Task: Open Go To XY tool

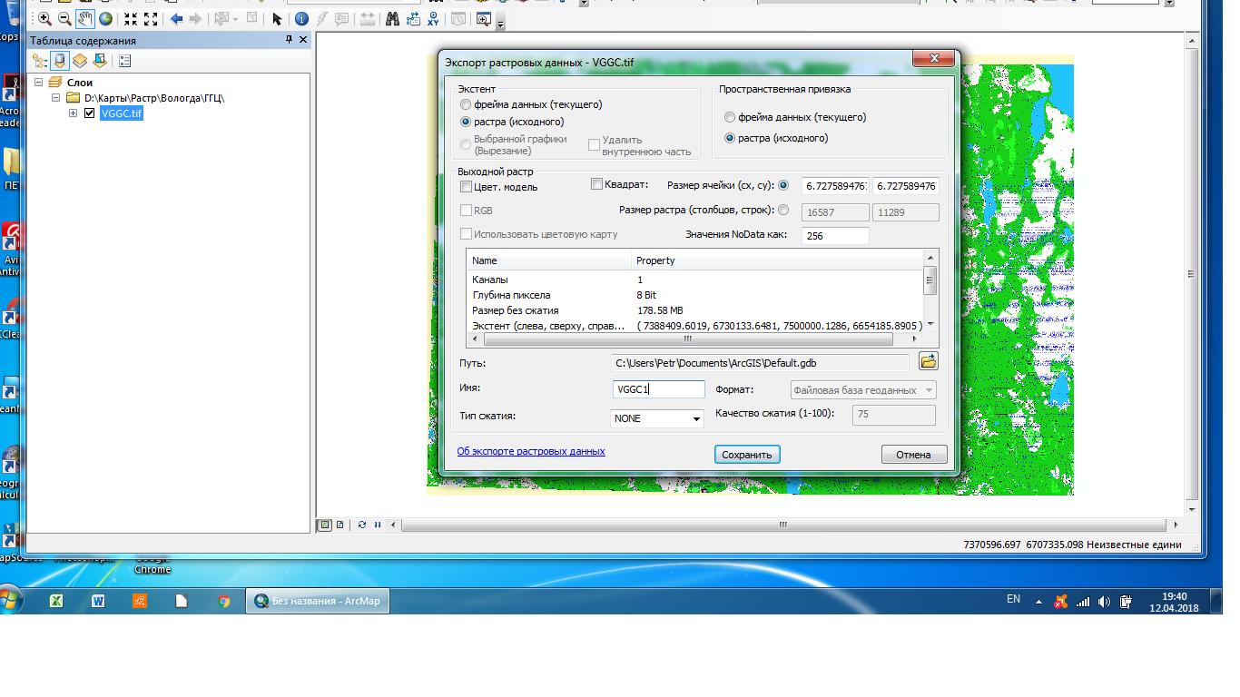Action: (433, 18)
